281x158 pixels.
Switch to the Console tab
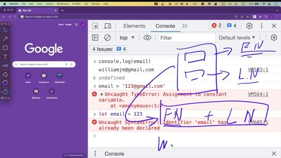(x=165, y=26)
